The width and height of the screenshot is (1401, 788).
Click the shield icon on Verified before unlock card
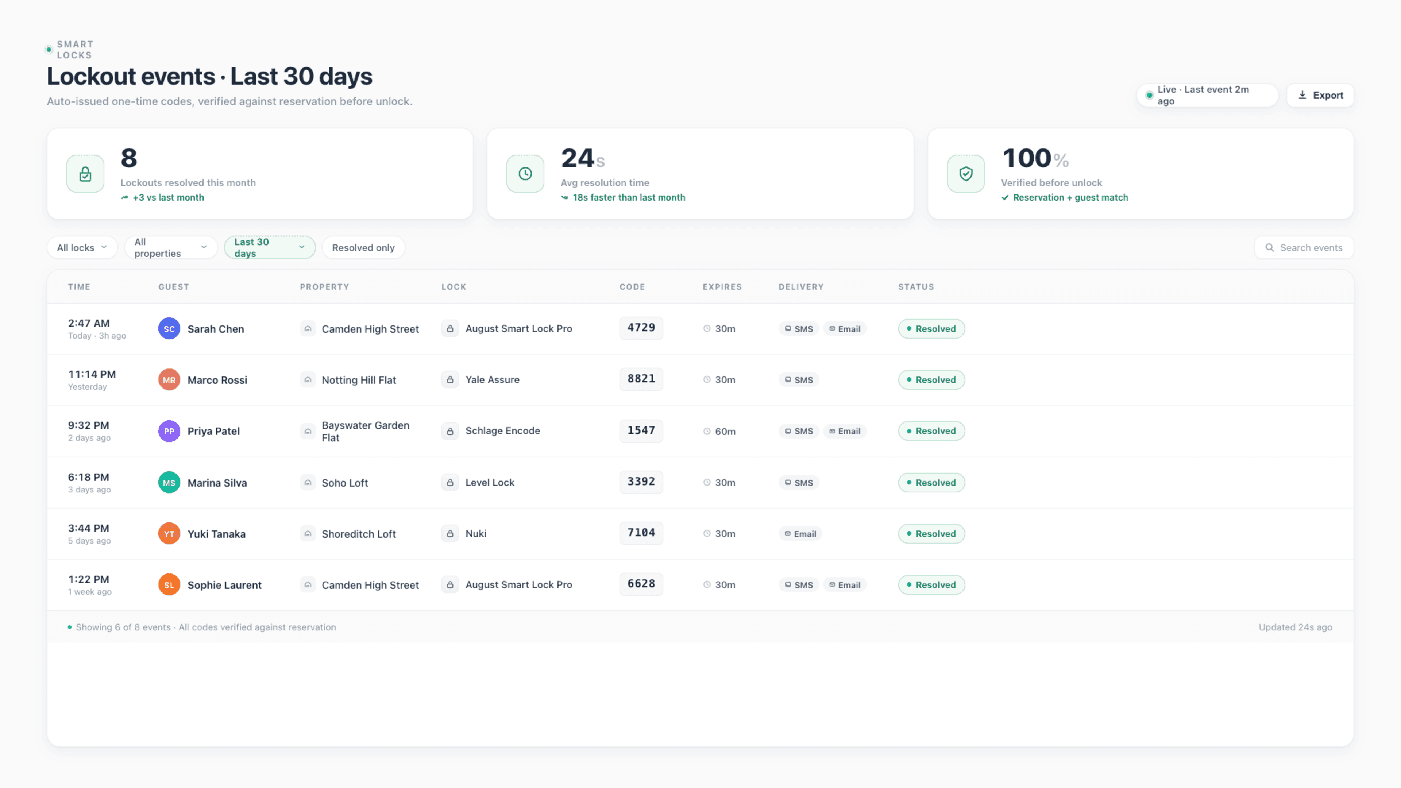click(x=966, y=174)
